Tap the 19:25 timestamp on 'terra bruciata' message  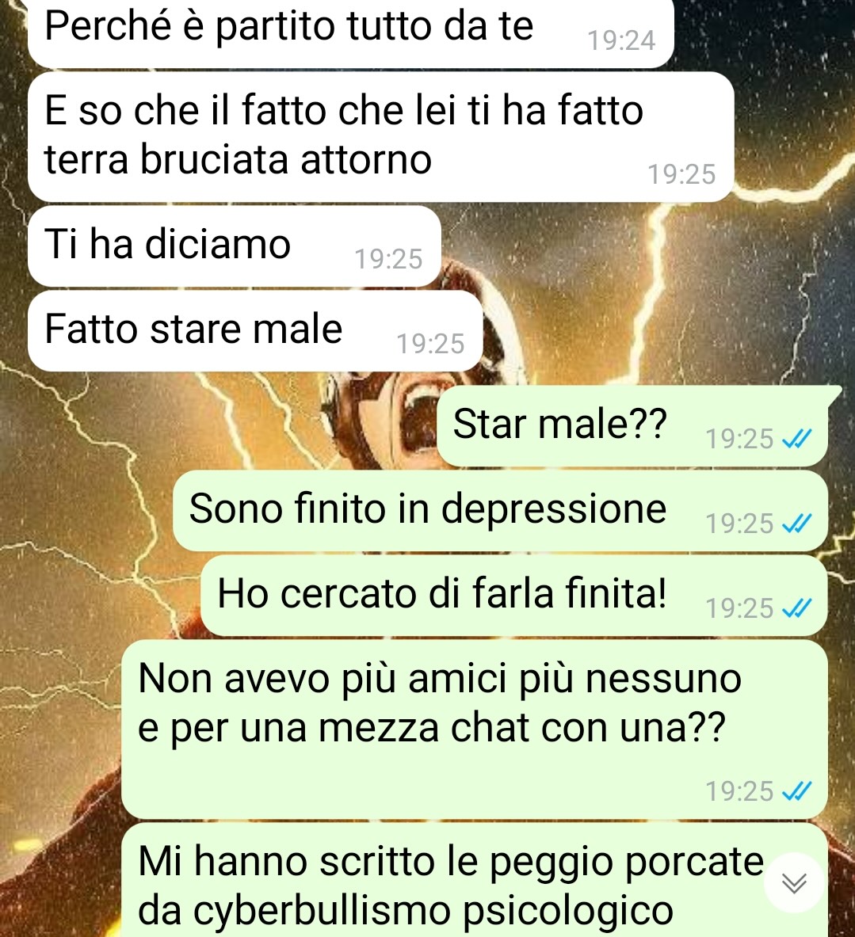coord(681,174)
